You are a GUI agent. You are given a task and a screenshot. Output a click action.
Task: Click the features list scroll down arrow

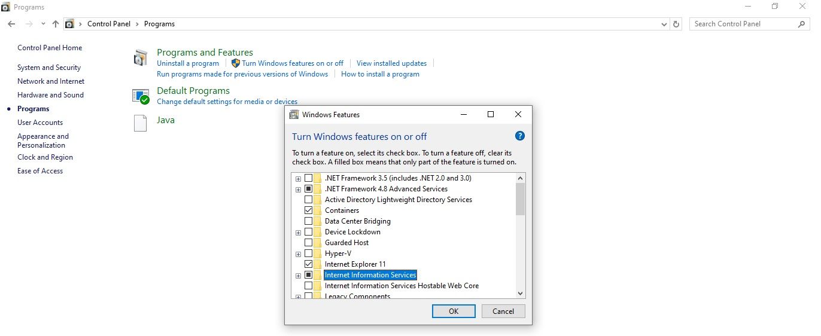point(520,294)
